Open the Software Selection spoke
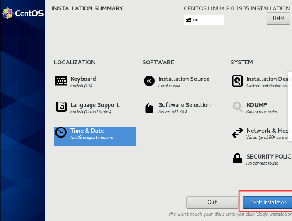Image resolution: width=292 pixels, height=221 pixels. coord(177,108)
